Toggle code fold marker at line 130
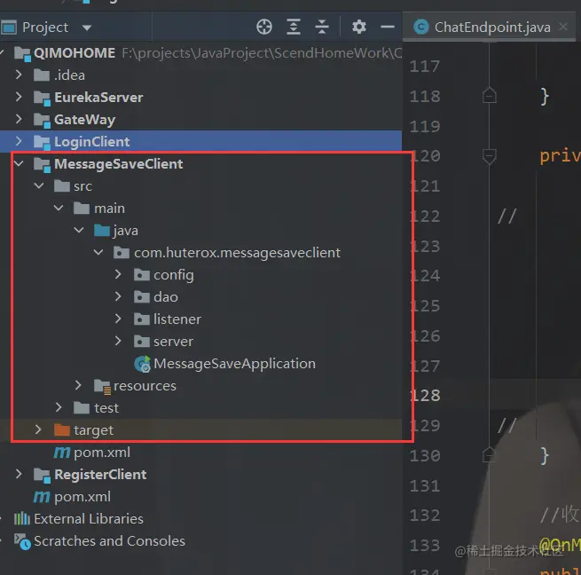 pyautogui.click(x=490, y=455)
